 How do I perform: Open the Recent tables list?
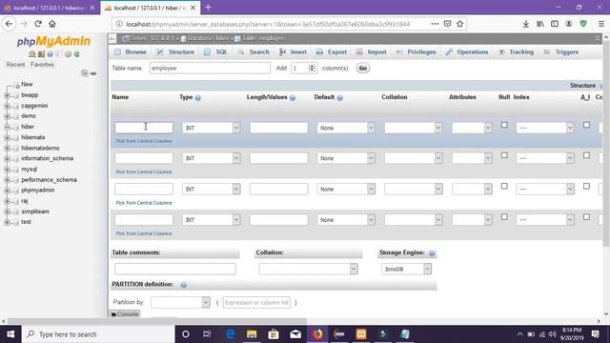pyautogui.click(x=15, y=65)
